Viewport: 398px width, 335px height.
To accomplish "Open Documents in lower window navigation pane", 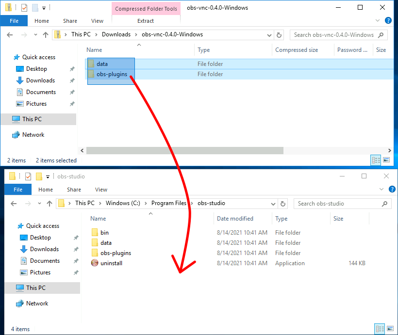I will pos(45,261).
